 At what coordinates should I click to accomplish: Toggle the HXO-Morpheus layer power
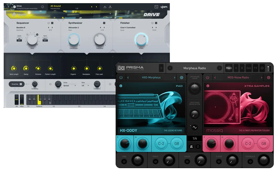[121, 78]
